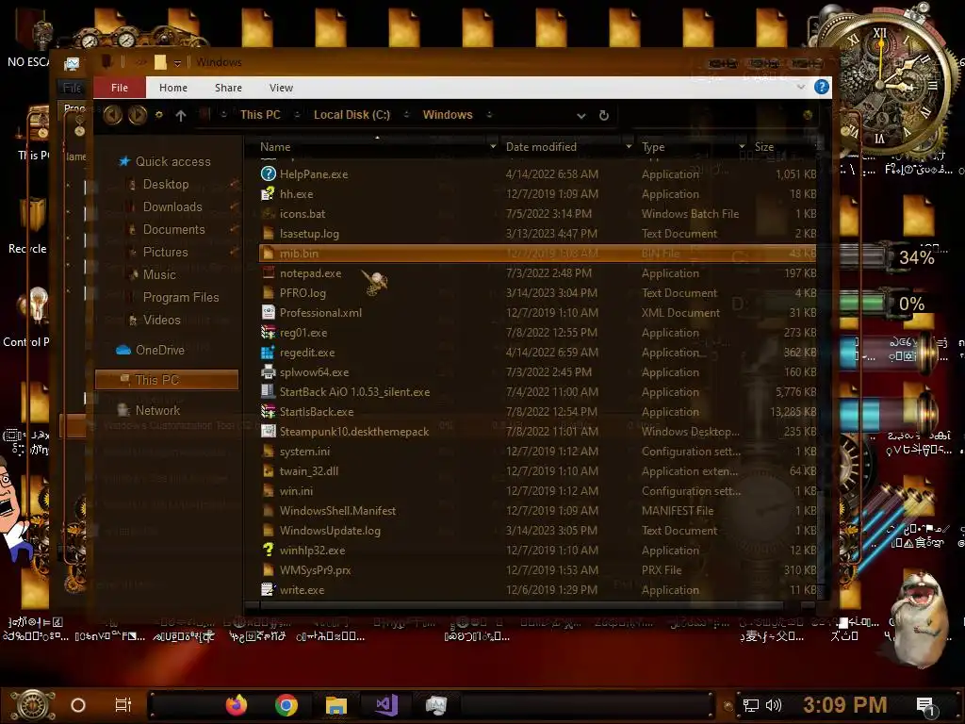Select Network in navigation pane

pyautogui.click(x=148, y=410)
